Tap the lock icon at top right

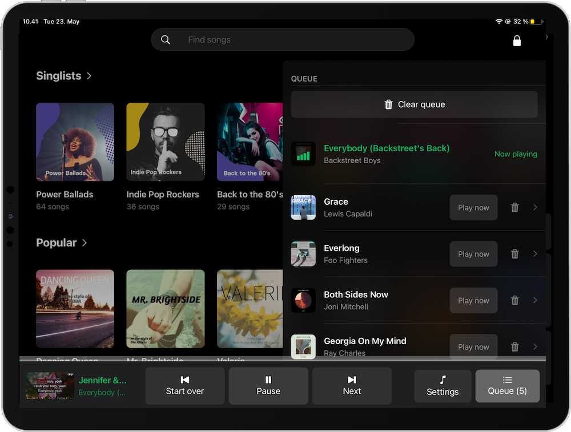(x=517, y=41)
